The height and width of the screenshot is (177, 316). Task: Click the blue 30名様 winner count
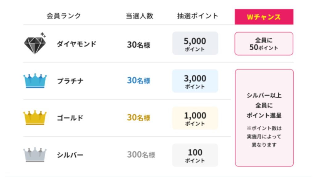[x=139, y=81]
